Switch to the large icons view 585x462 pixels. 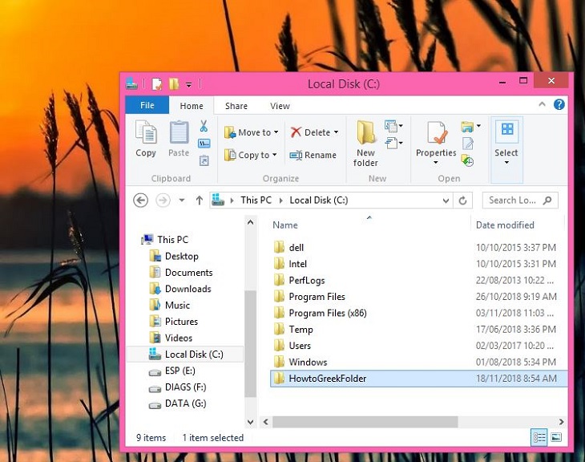click(x=556, y=437)
